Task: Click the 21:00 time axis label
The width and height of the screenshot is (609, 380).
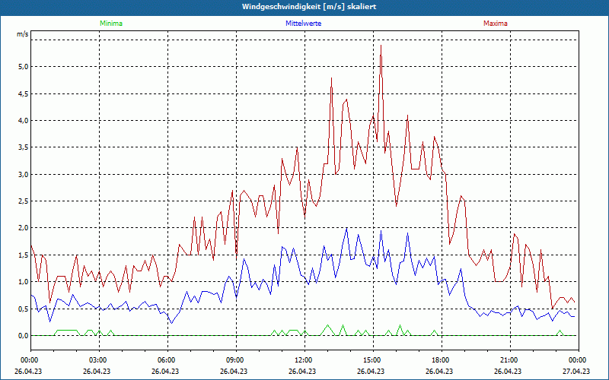Action: tap(508, 360)
